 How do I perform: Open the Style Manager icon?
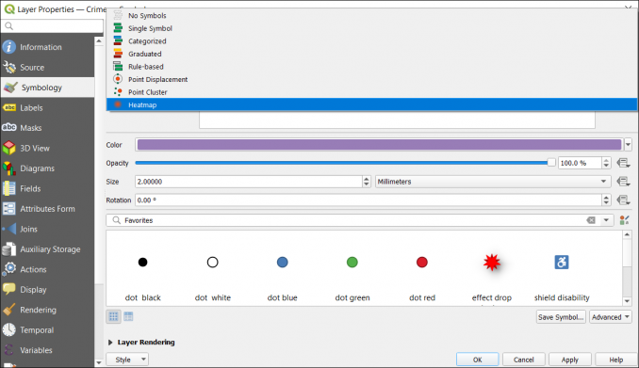pyautogui.click(x=624, y=220)
